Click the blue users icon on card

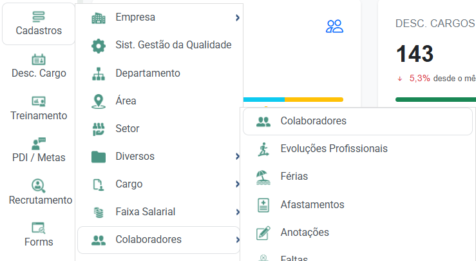(x=335, y=26)
